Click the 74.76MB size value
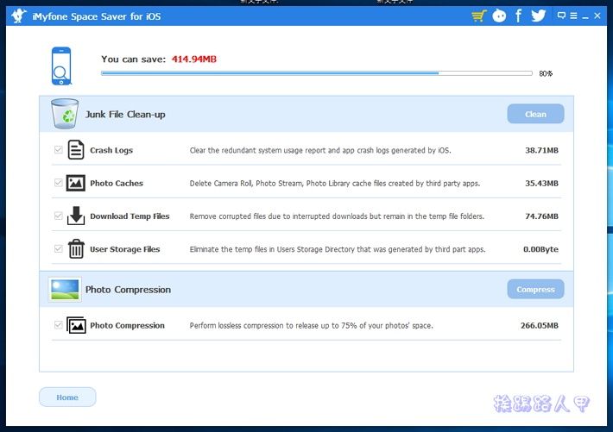Viewport: 613px width, 432px height. pyautogui.click(x=541, y=216)
